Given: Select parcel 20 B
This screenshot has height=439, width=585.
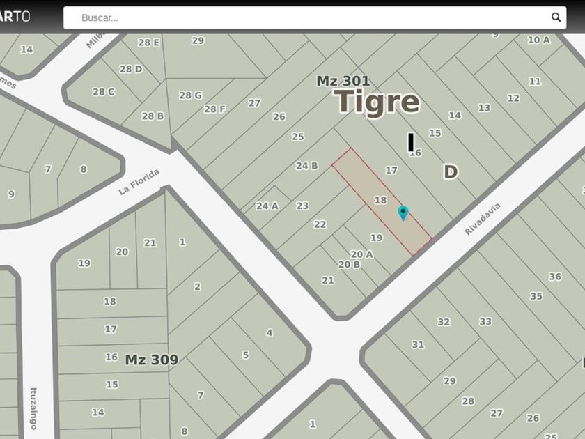Looking at the screenshot, I should (x=349, y=265).
